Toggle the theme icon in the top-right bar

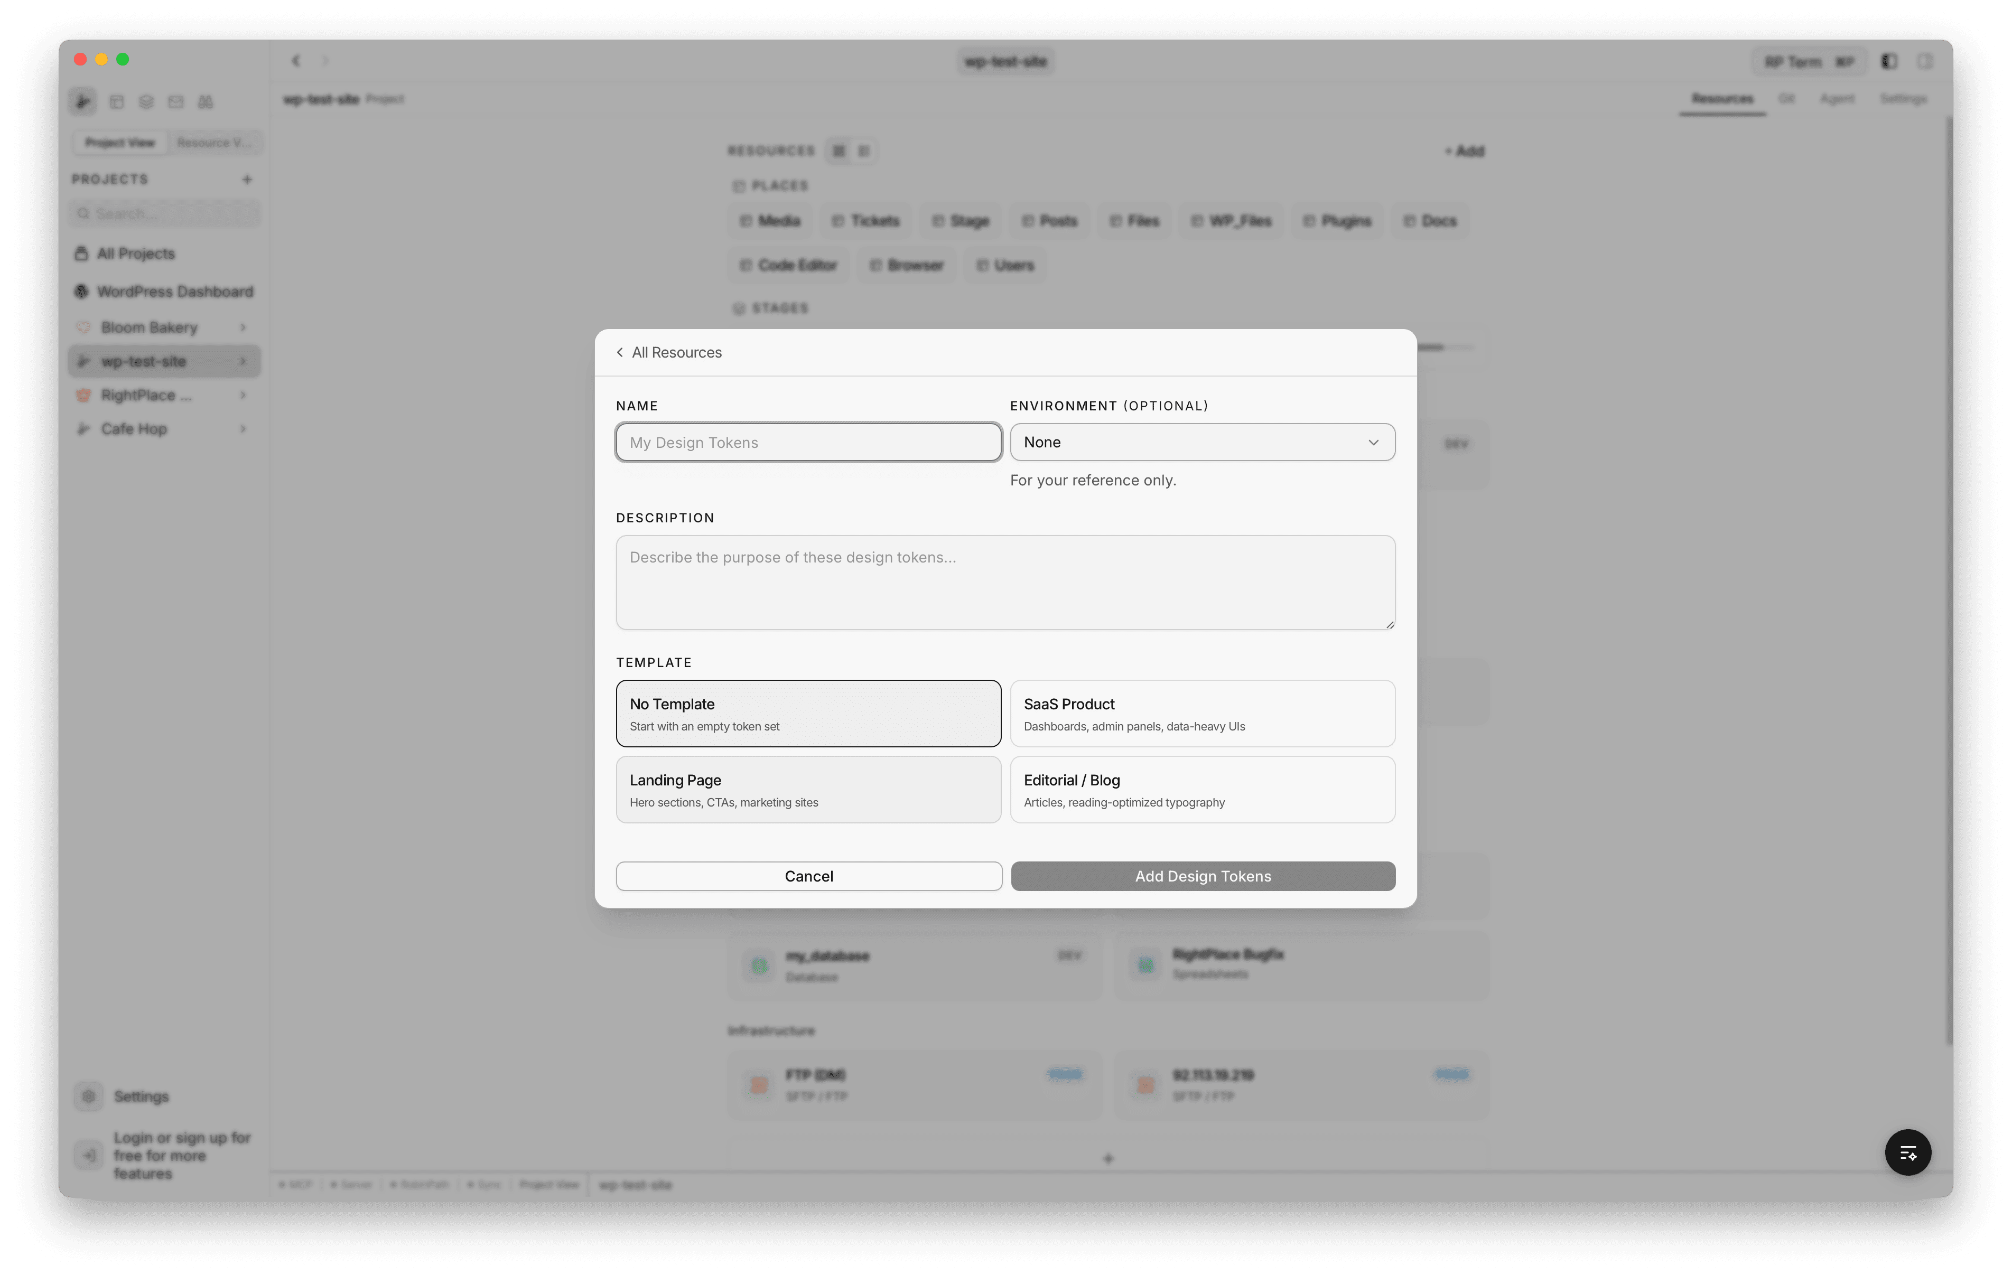(x=1887, y=60)
